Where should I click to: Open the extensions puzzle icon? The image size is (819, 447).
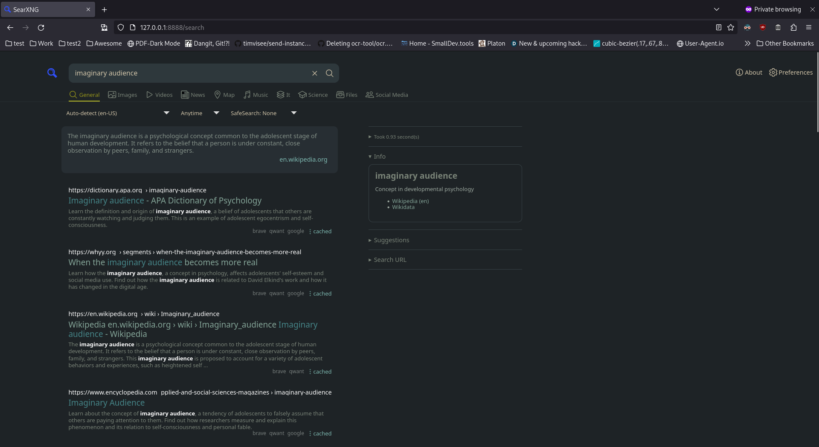[793, 27]
